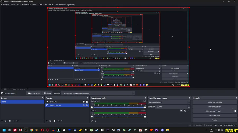
Task: Pop out the Fuentes dock panel
Action: click(x=88, y=98)
